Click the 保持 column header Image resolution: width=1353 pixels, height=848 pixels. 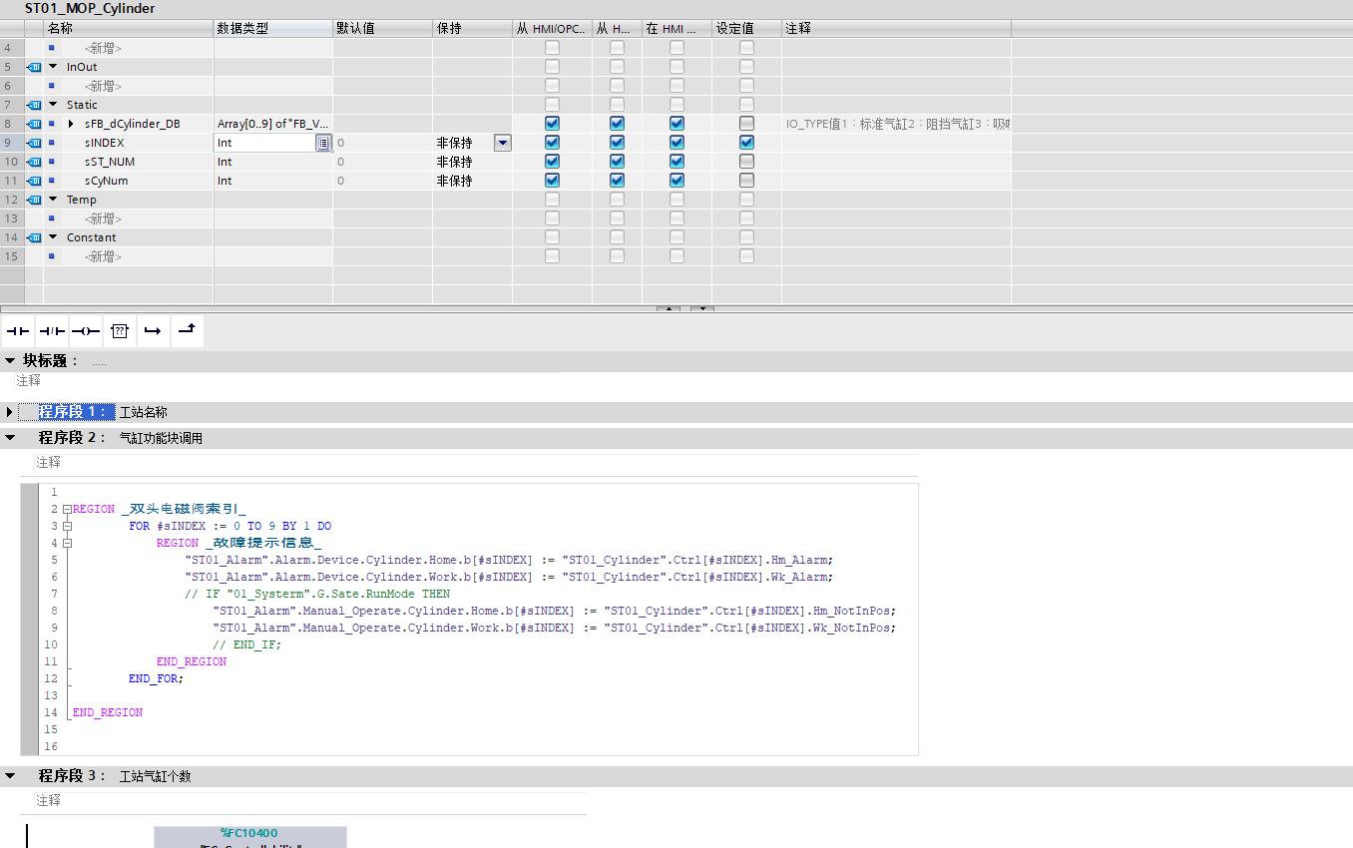coord(472,29)
